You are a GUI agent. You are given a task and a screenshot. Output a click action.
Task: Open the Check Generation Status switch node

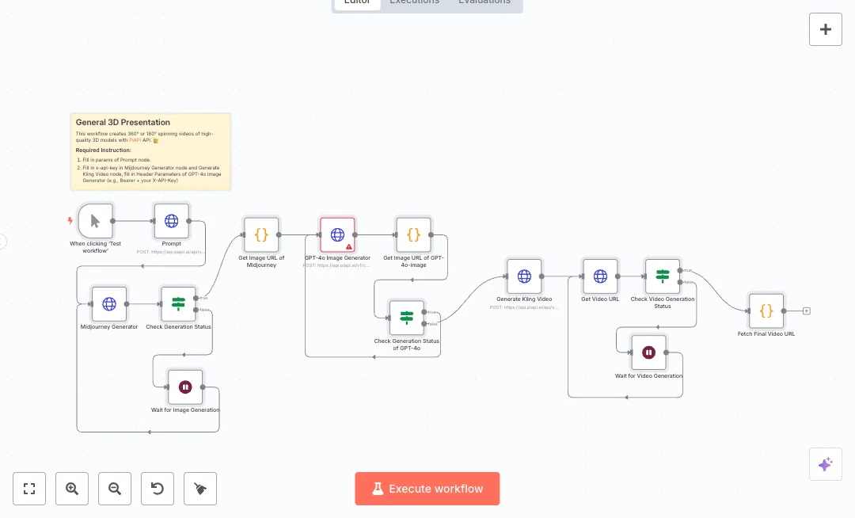coord(178,303)
